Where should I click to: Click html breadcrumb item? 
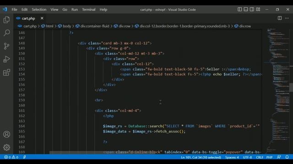(47, 26)
